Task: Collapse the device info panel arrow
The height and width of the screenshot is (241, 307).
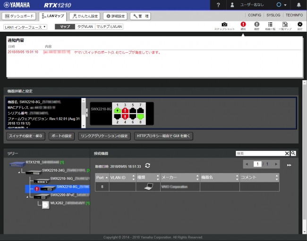Action: (87, 113)
